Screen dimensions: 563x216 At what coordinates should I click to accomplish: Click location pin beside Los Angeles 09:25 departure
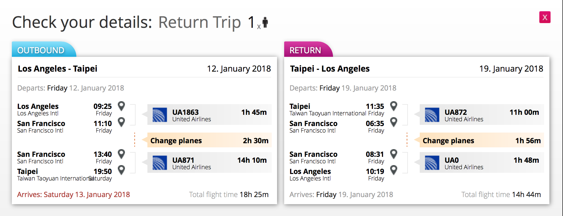tap(121, 106)
